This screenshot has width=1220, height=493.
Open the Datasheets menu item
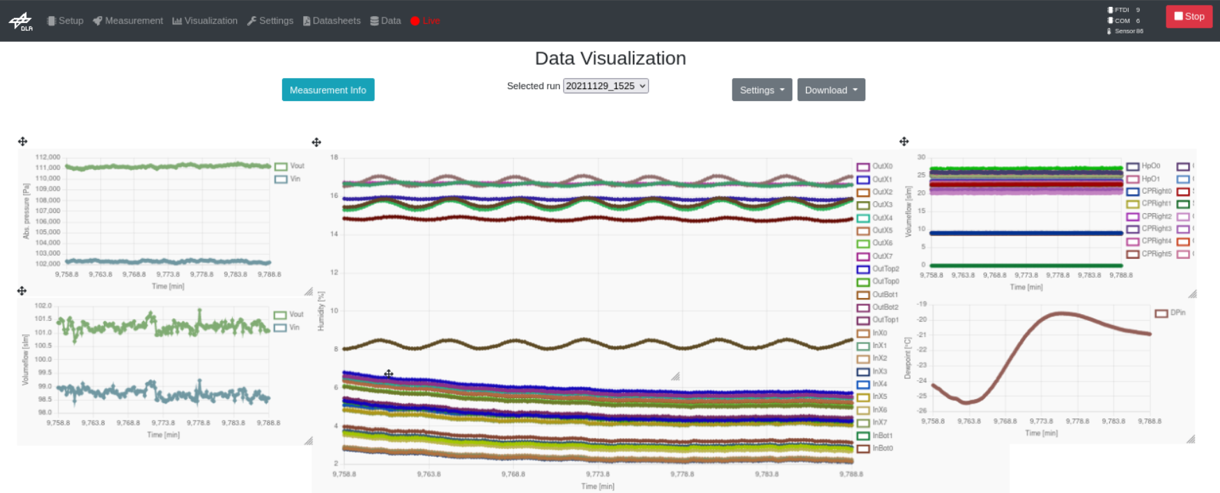coord(332,21)
